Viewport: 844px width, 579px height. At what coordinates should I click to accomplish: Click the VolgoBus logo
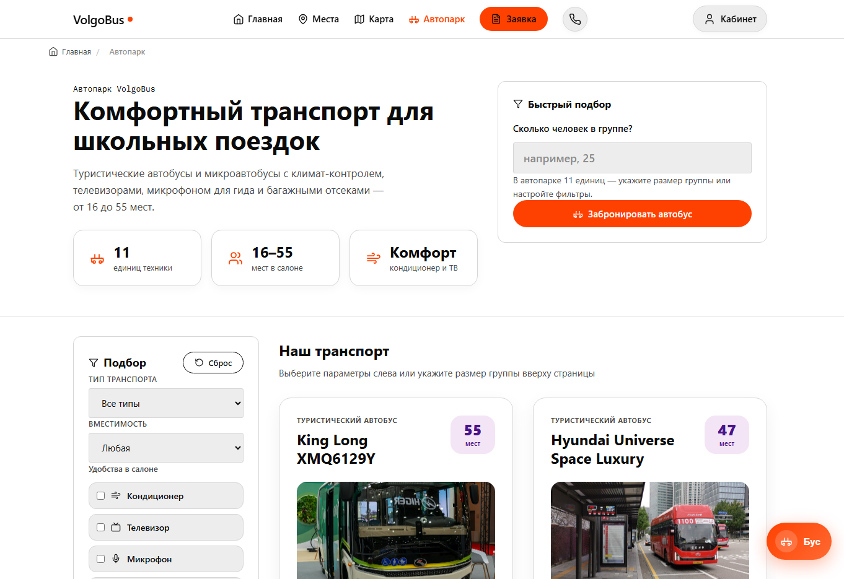103,20
